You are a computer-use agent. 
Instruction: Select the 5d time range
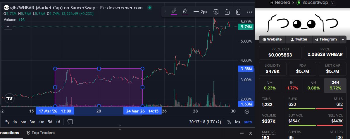[x=50, y=122]
